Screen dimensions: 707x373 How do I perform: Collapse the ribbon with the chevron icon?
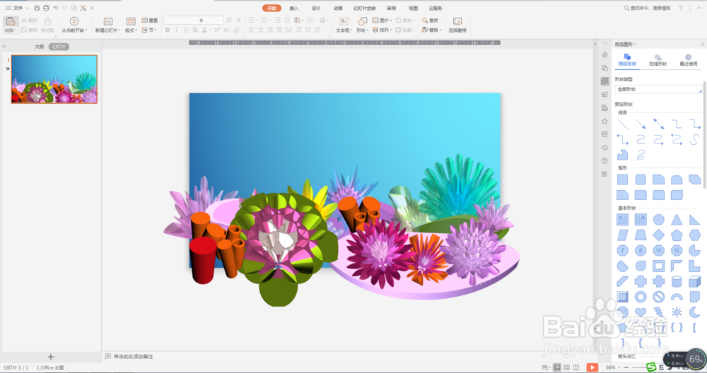(699, 8)
